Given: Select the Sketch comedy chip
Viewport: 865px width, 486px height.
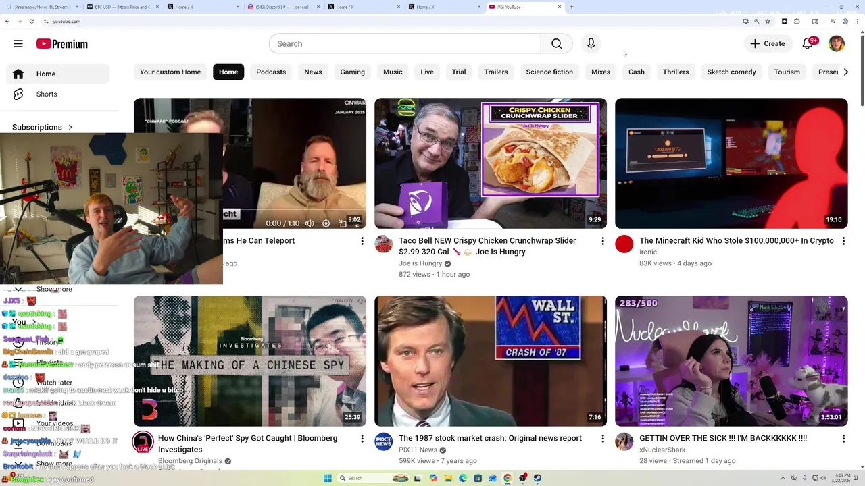Looking at the screenshot, I should tap(732, 72).
